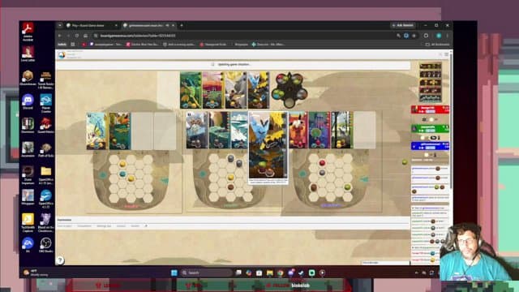The image size is (519, 292).
Task: Launch the Wingspan desktop shortcut
Action: [28, 196]
